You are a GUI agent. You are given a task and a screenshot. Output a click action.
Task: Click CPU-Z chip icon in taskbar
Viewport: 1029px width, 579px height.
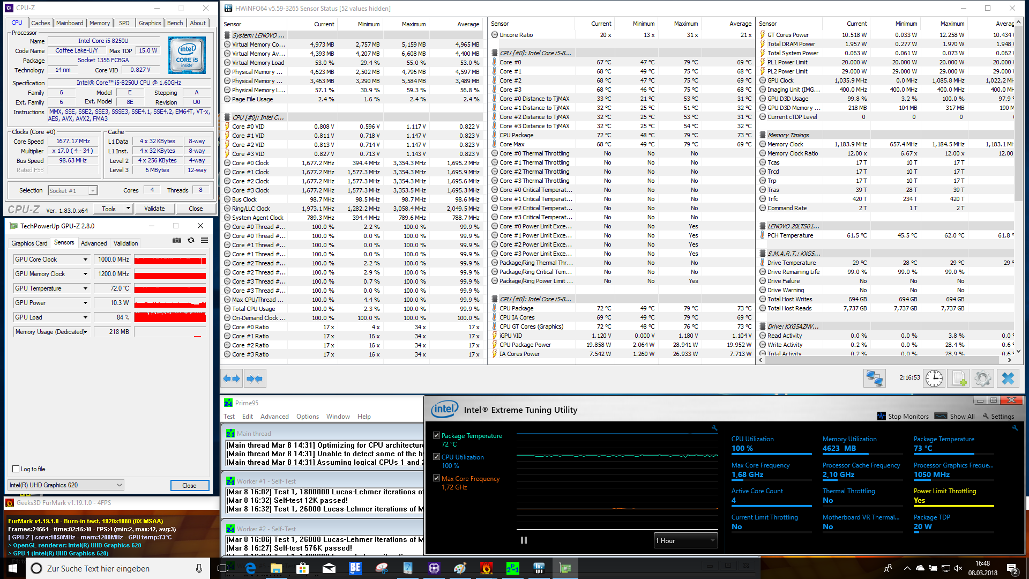pos(434,568)
